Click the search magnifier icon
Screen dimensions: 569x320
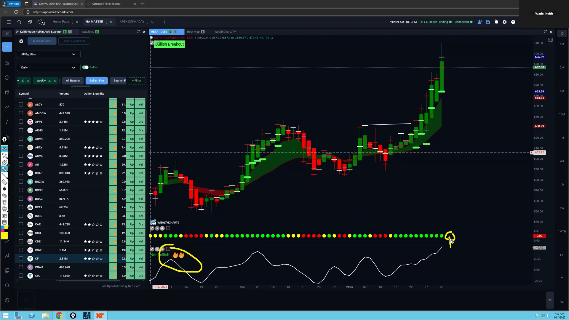coord(19,22)
